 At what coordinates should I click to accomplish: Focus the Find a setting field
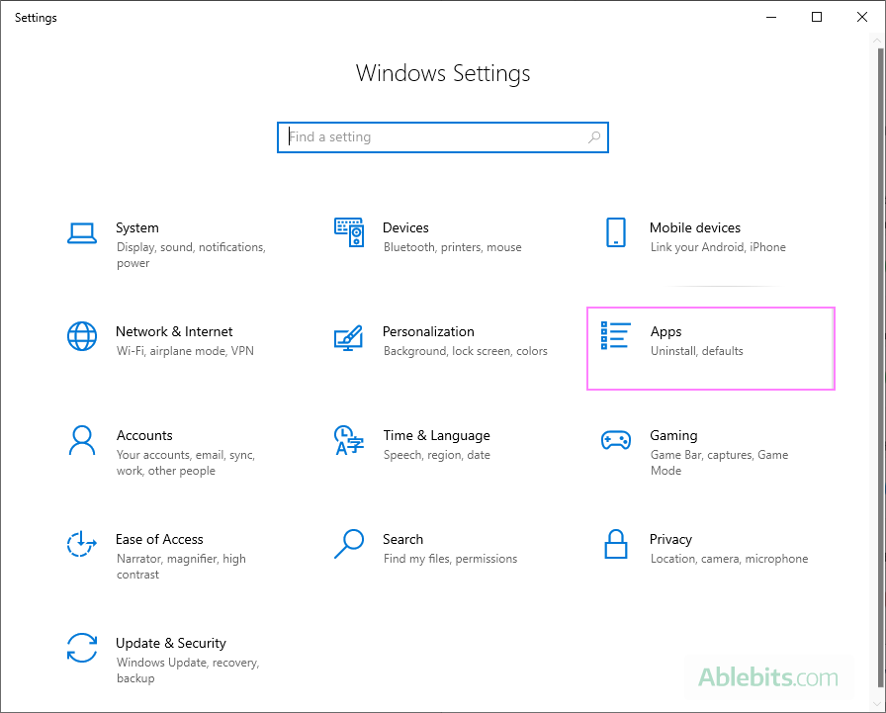click(442, 137)
